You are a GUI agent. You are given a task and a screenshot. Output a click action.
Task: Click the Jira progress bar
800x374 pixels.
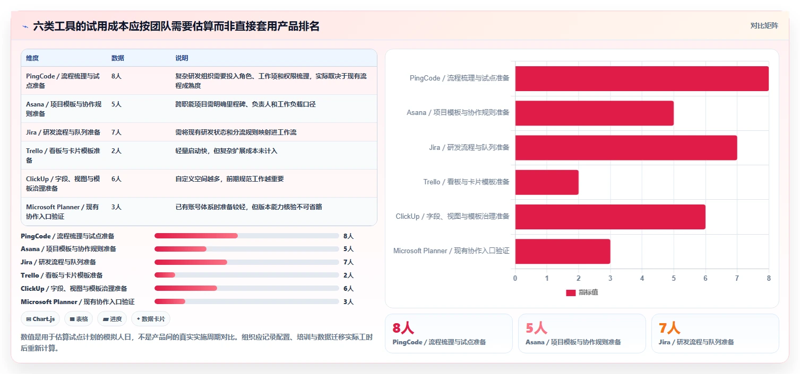tap(246, 262)
